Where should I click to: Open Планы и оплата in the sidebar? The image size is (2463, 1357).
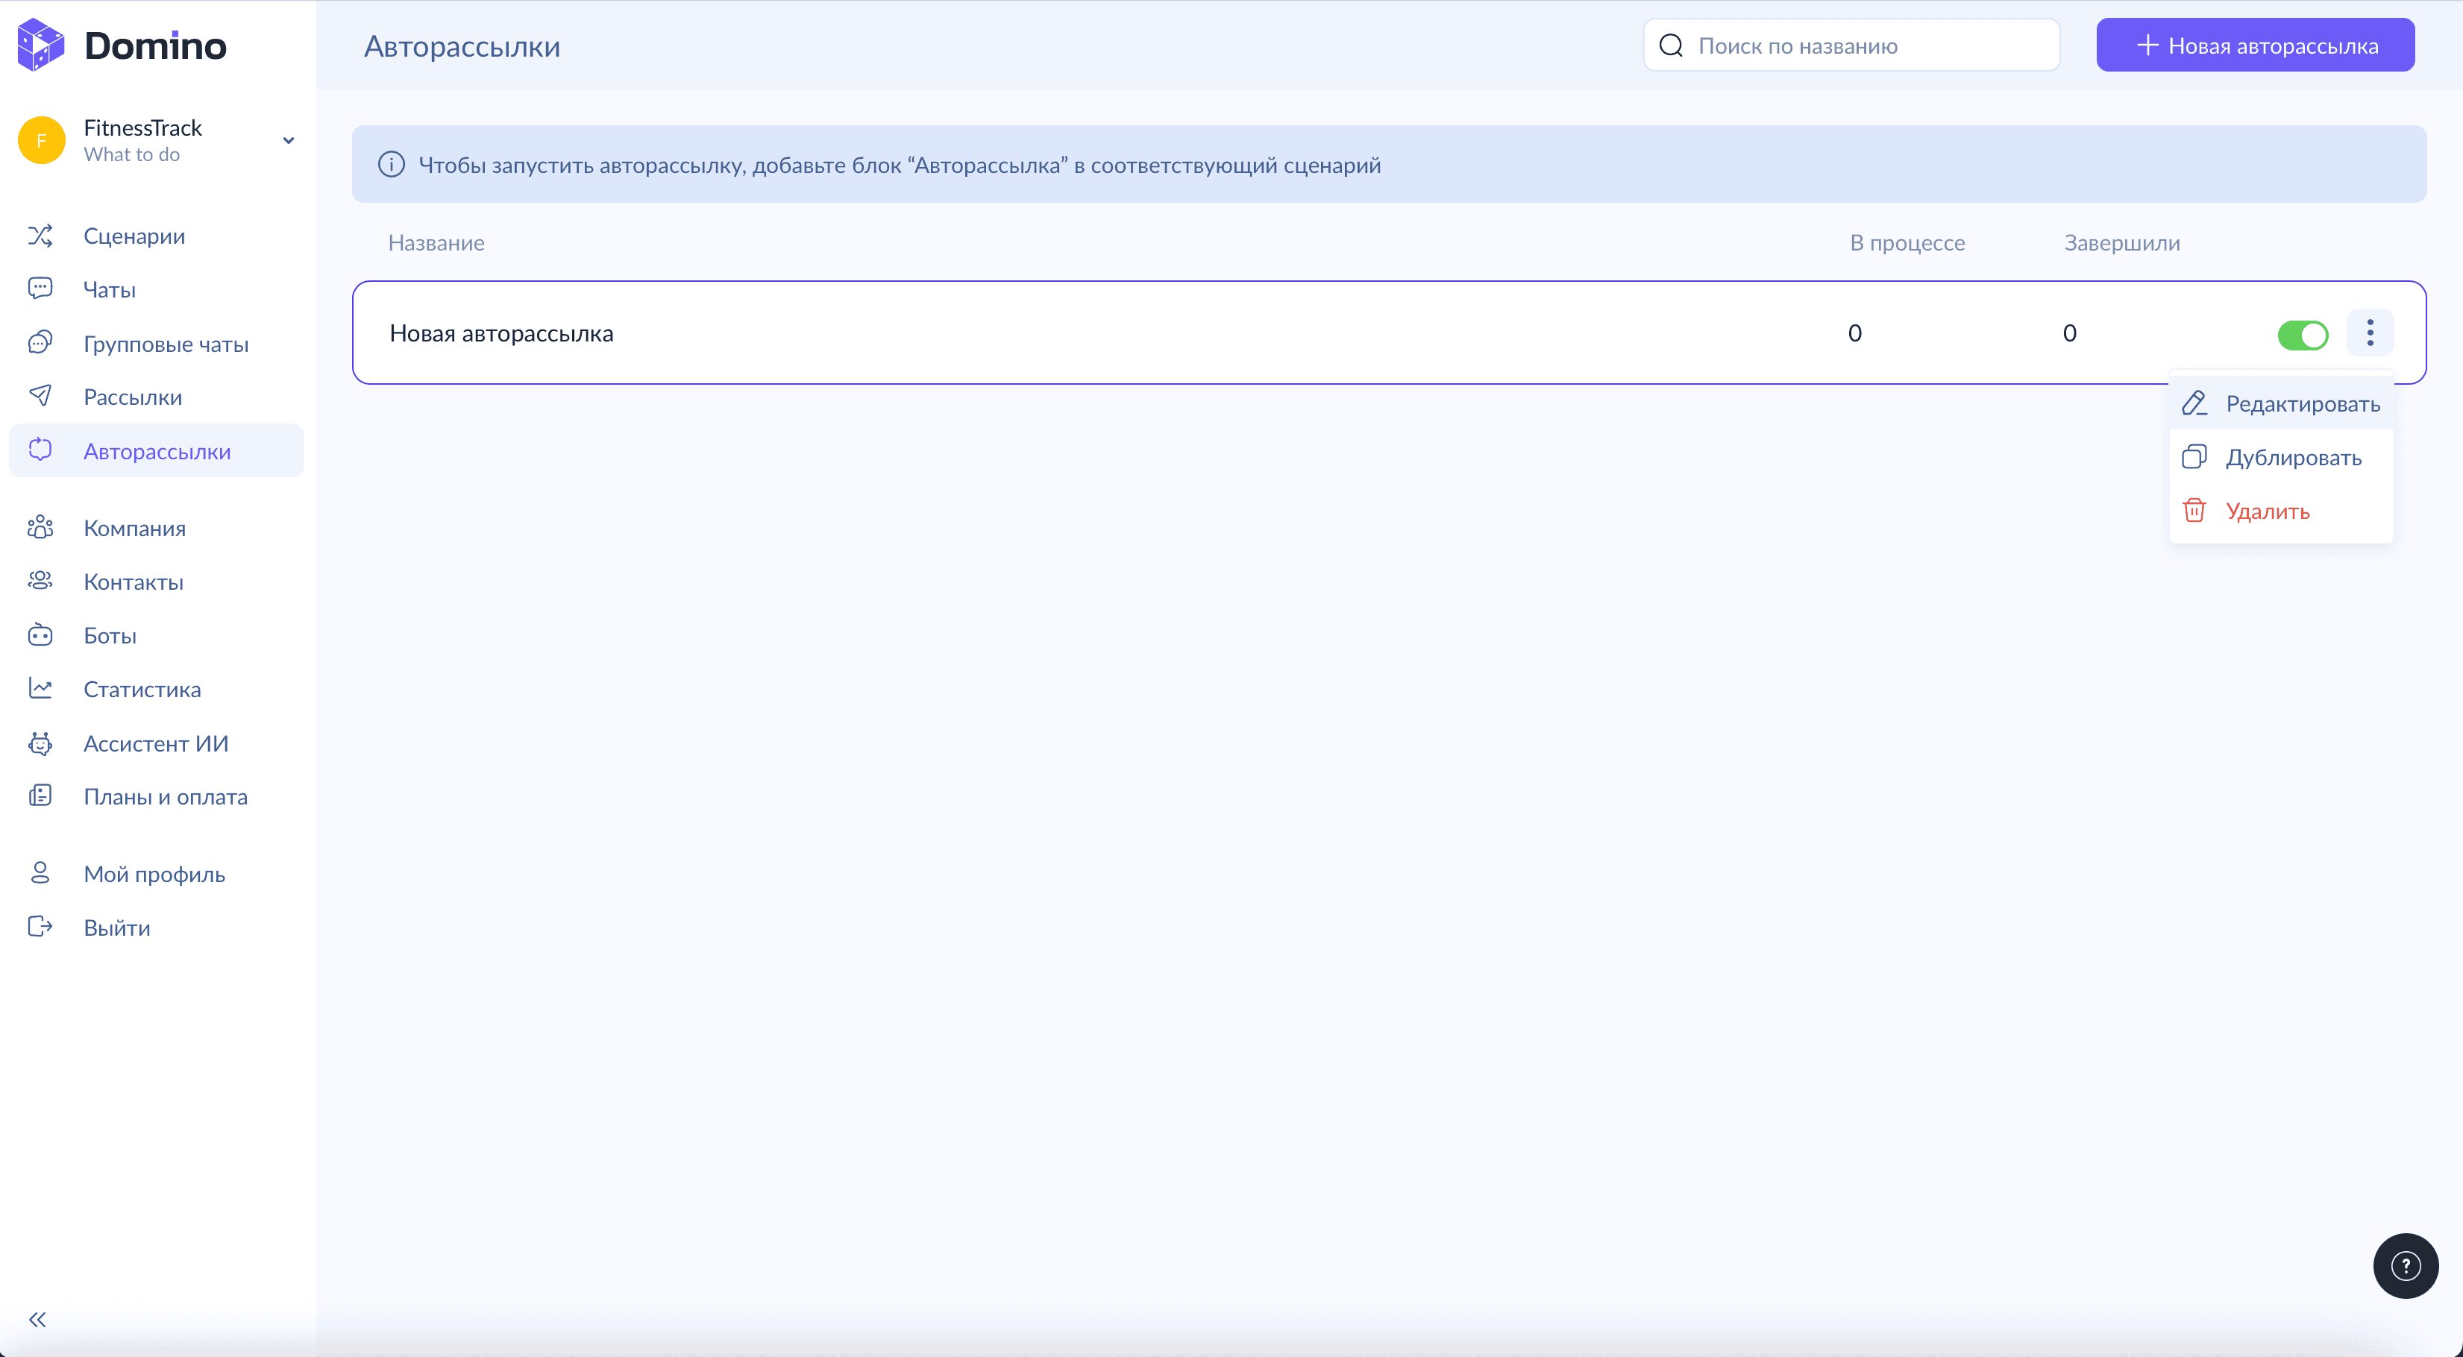[157, 796]
